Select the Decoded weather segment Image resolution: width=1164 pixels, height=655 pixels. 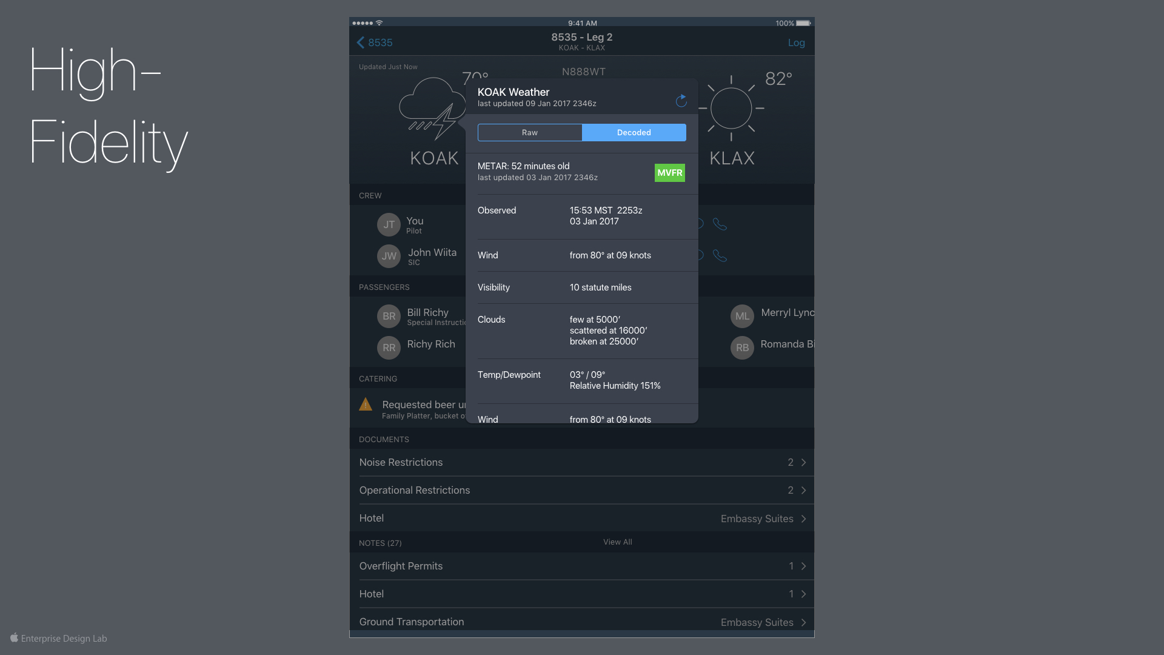point(634,133)
